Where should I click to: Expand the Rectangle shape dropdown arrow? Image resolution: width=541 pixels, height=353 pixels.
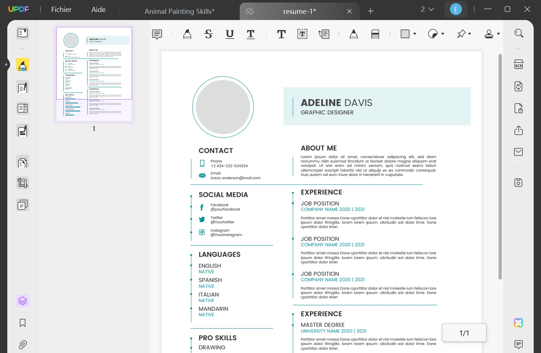415,34
